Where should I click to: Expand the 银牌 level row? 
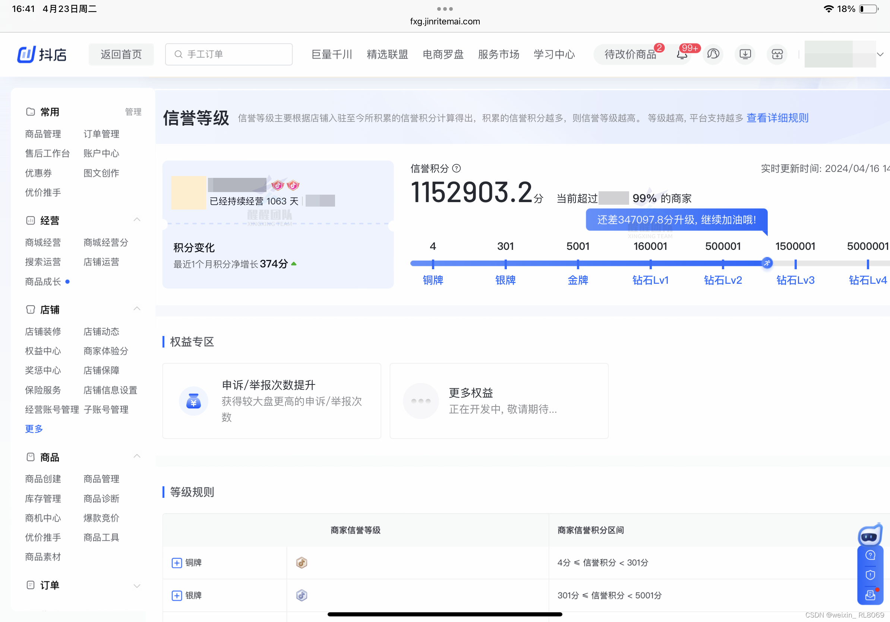coord(177,595)
